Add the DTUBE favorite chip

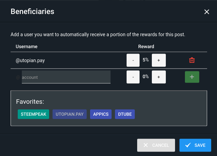tap(125, 114)
